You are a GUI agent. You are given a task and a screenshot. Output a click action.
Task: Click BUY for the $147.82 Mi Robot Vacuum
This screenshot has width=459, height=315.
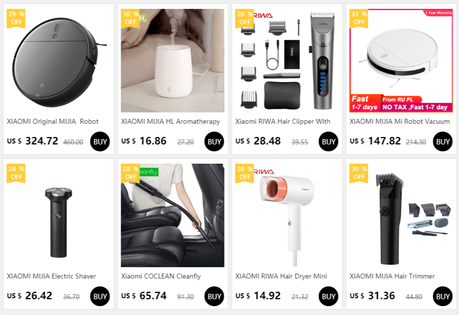(443, 141)
